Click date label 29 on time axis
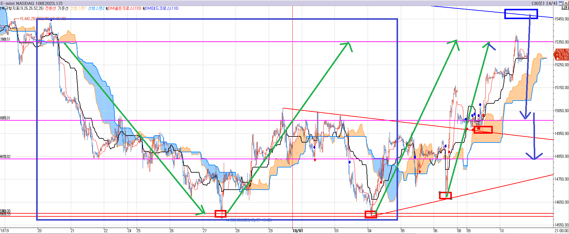569x234 pixels. [x=271, y=231]
